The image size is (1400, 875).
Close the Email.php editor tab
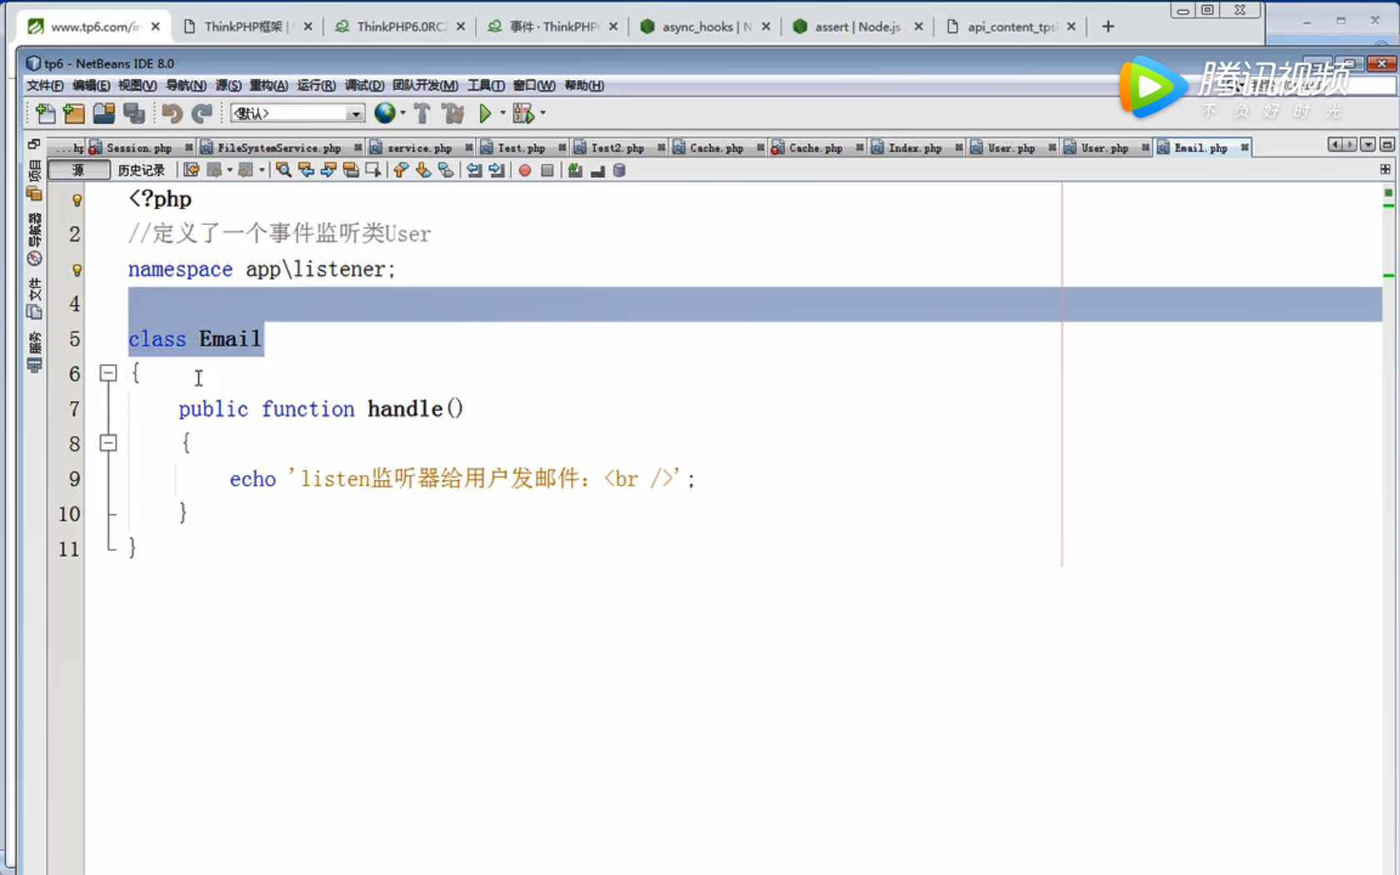[1244, 147]
